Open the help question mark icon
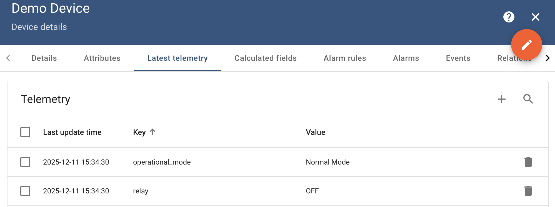The height and width of the screenshot is (207, 555). click(509, 17)
